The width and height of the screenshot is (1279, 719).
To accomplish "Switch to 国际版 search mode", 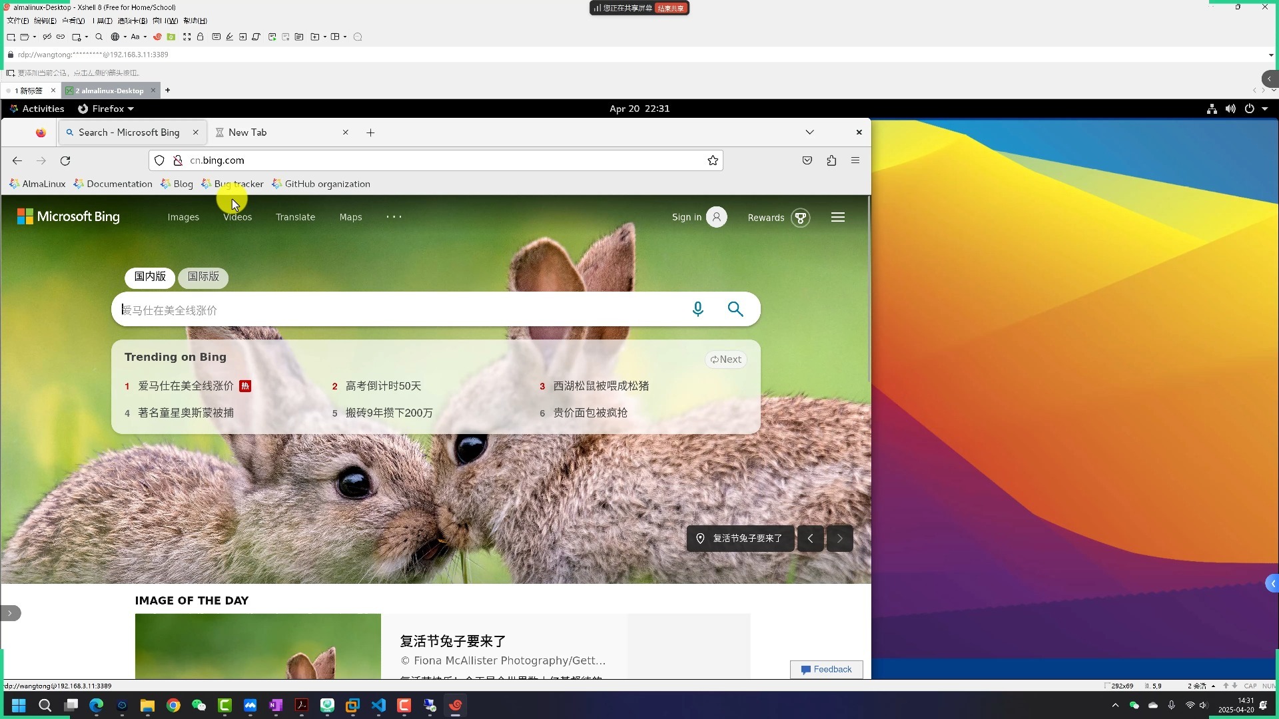I will click(203, 277).
